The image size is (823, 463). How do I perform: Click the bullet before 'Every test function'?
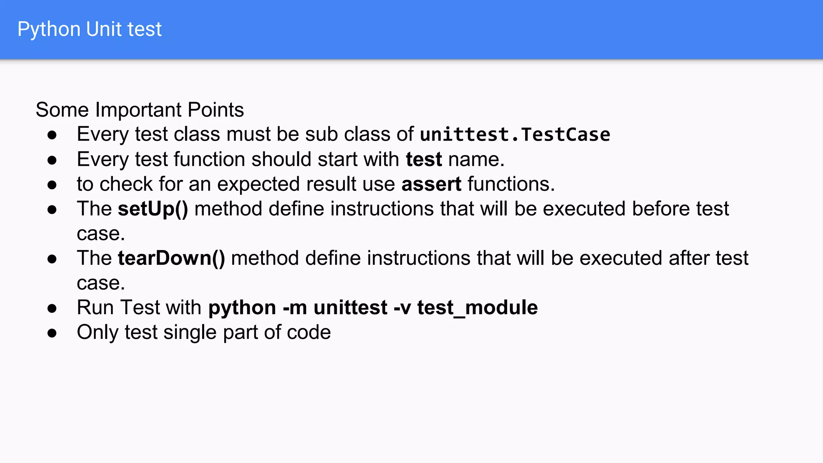click(x=52, y=160)
